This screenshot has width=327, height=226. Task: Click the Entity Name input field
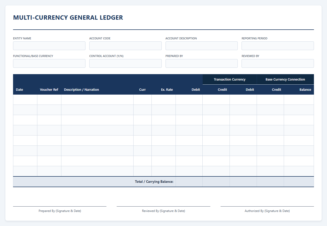pos(49,46)
